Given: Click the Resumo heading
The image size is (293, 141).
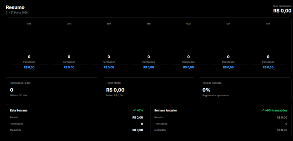Looking at the screenshot, I should coord(15,7).
